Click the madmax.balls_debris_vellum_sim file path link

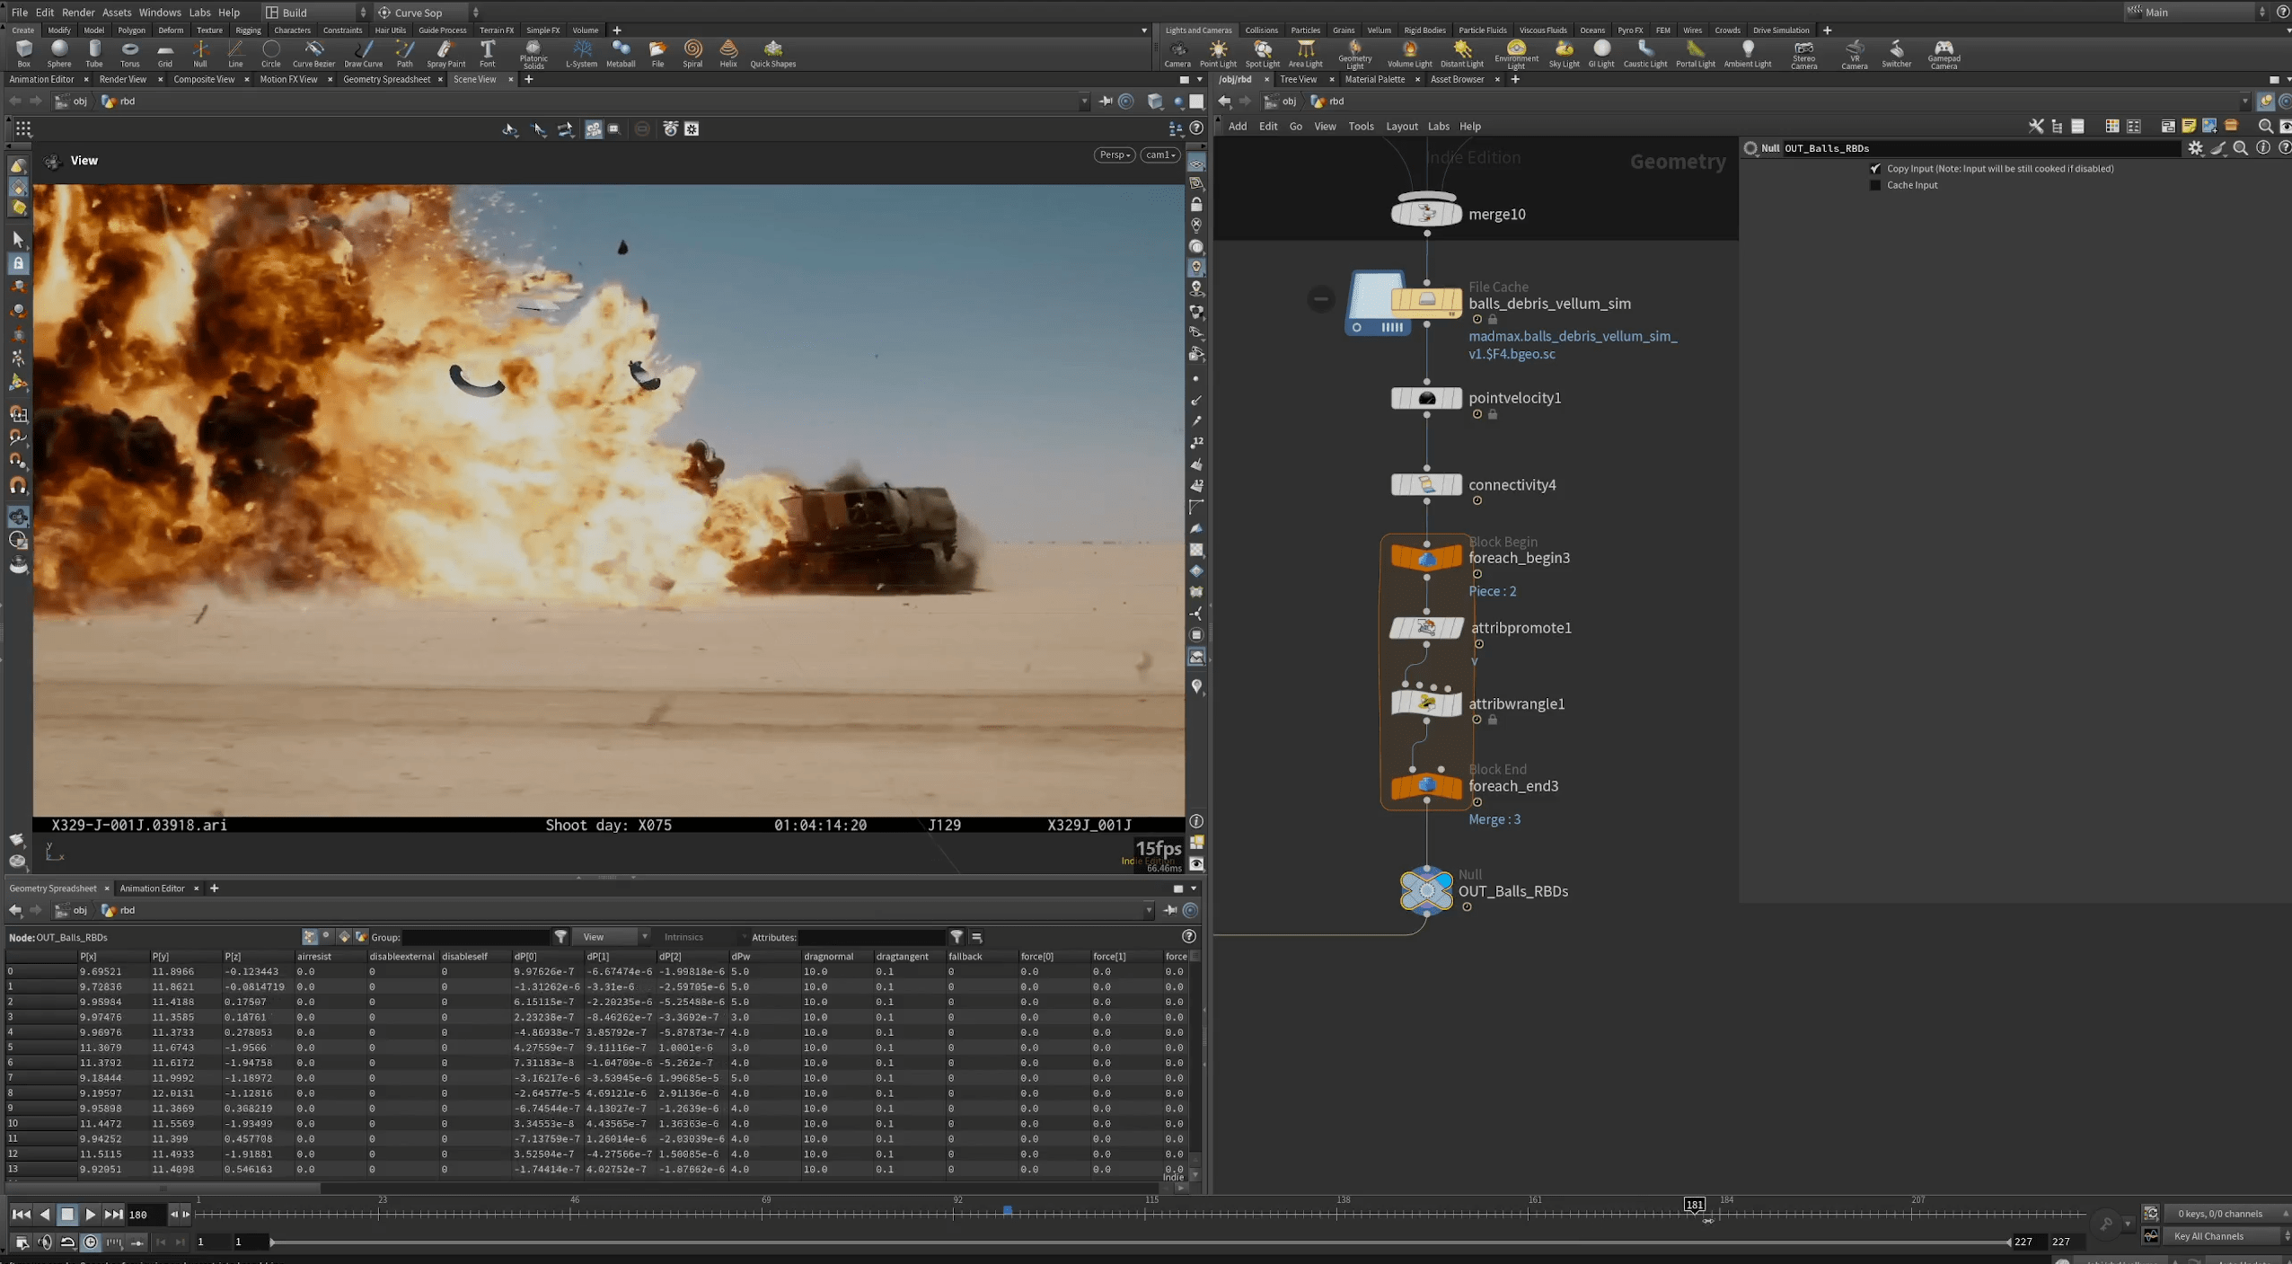(1573, 345)
